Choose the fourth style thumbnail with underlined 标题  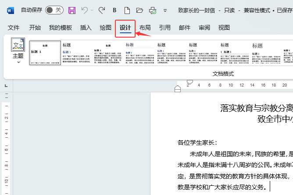[x=140, y=53]
